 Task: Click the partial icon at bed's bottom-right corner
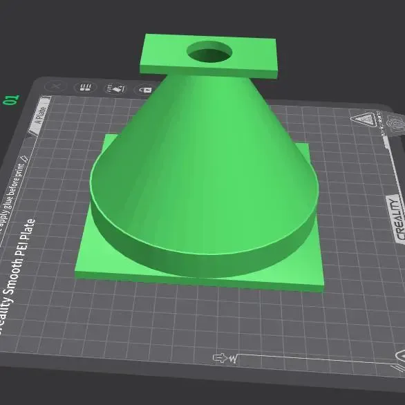coord(400,357)
